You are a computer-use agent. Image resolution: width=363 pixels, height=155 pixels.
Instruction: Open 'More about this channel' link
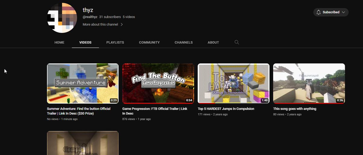[x=100, y=24]
